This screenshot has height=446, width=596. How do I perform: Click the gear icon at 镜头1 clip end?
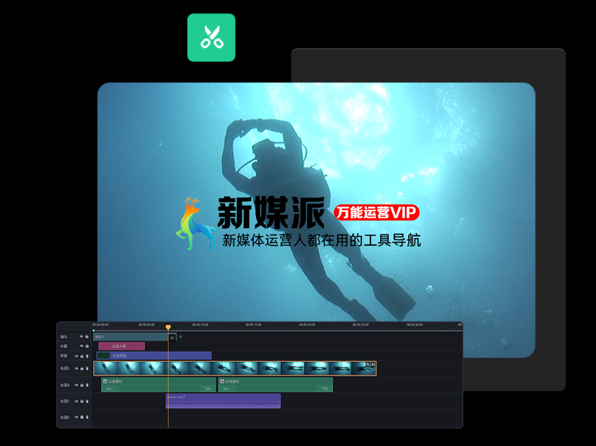coord(173,337)
